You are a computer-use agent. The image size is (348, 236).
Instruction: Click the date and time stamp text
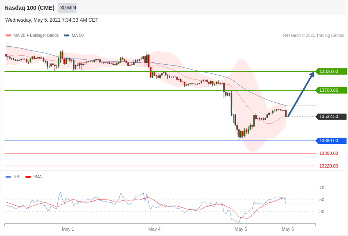(52, 20)
